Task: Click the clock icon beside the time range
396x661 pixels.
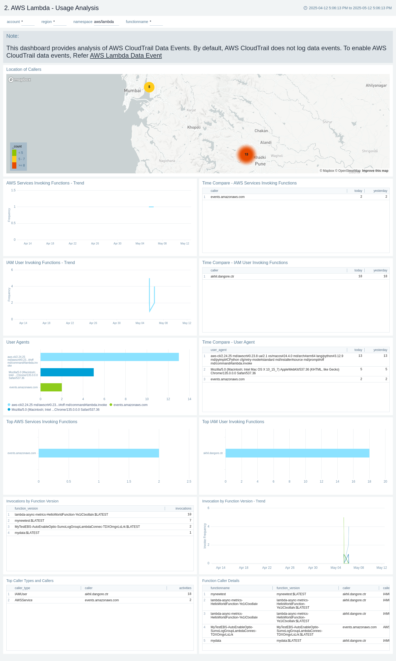Action: 305,8
